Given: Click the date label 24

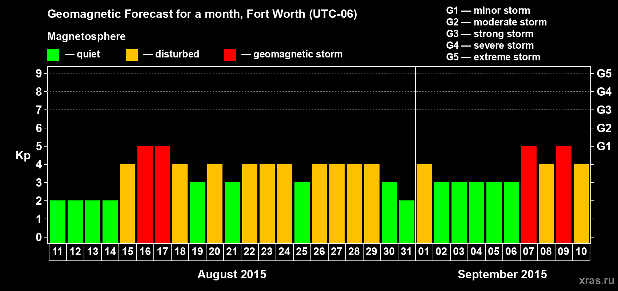Looking at the screenshot, I should click(284, 251).
